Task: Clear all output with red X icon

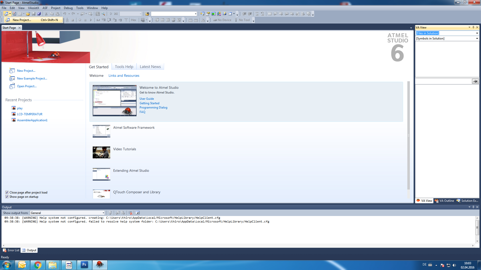Action: (130, 213)
